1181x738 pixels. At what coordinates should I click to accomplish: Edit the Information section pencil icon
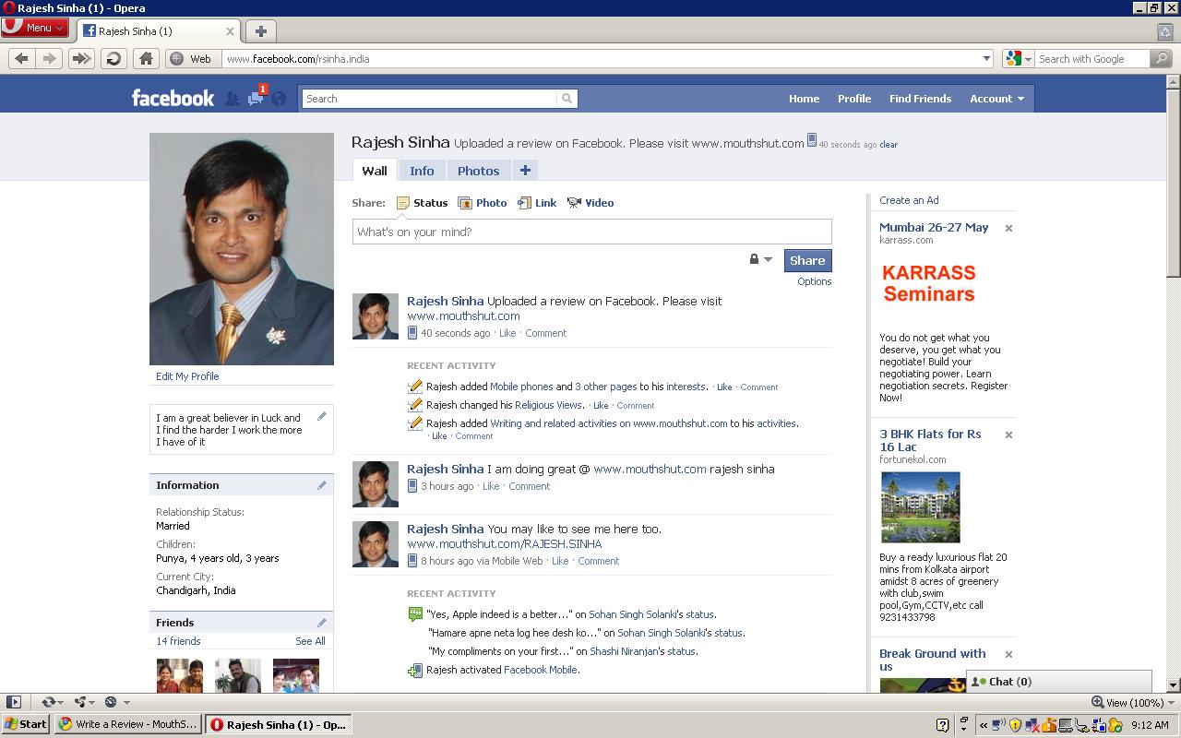click(322, 485)
